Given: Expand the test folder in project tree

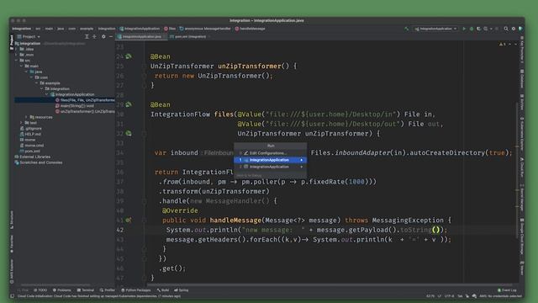Looking at the screenshot, I should [x=21, y=123].
